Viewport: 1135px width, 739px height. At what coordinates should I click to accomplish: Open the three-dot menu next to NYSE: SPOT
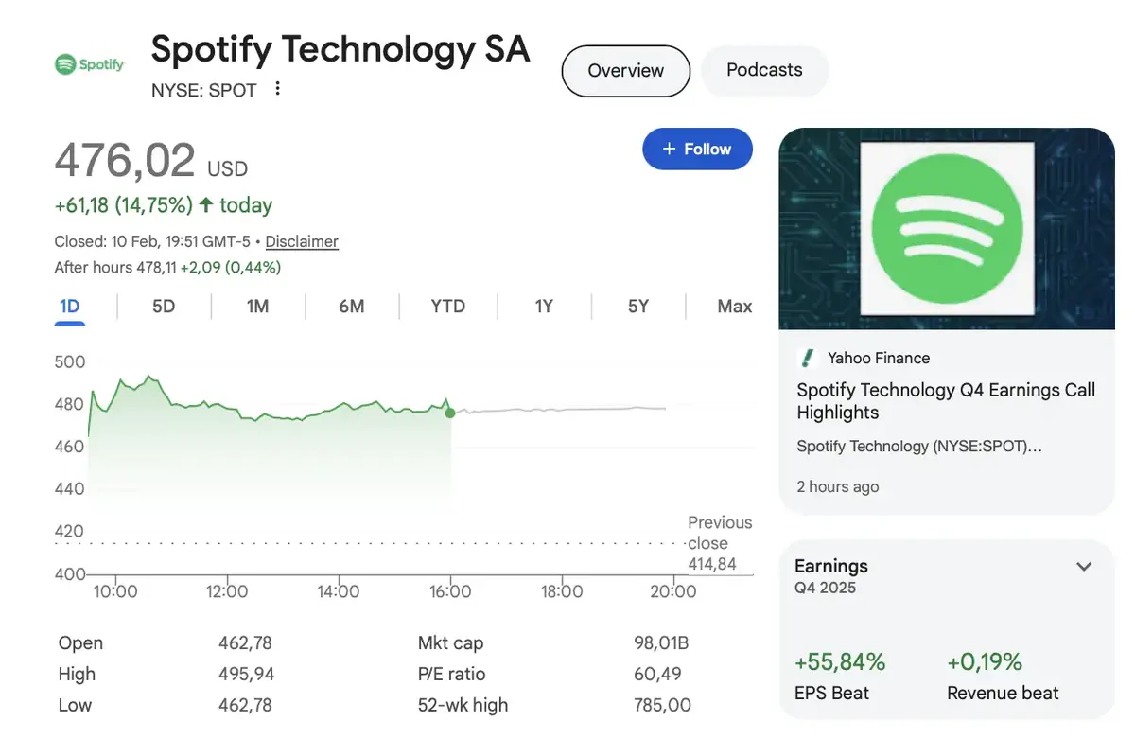click(x=277, y=88)
